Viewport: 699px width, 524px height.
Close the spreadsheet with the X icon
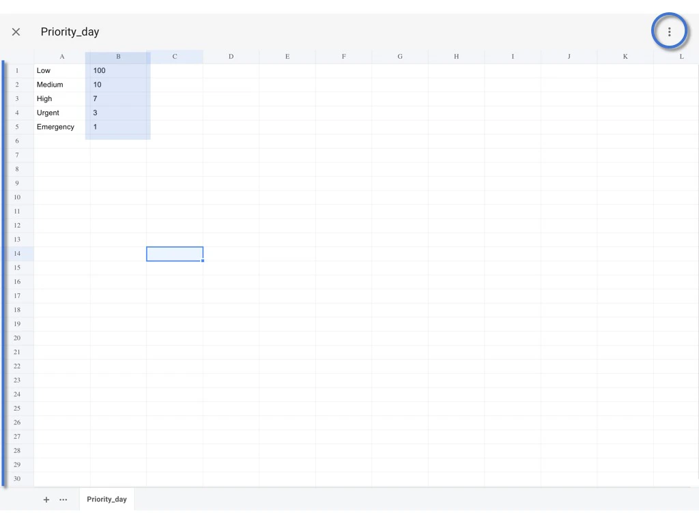pyautogui.click(x=16, y=31)
